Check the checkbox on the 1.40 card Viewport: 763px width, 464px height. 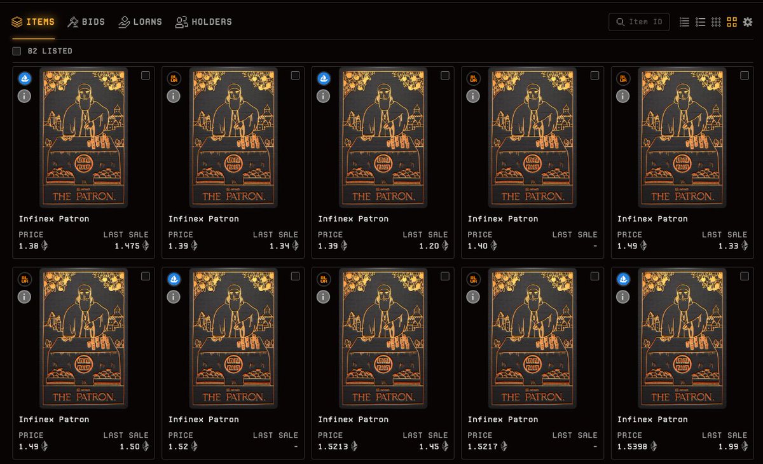click(x=595, y=76)
